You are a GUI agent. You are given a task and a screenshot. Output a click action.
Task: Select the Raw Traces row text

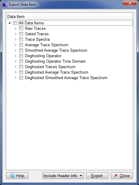pos(35,28)
